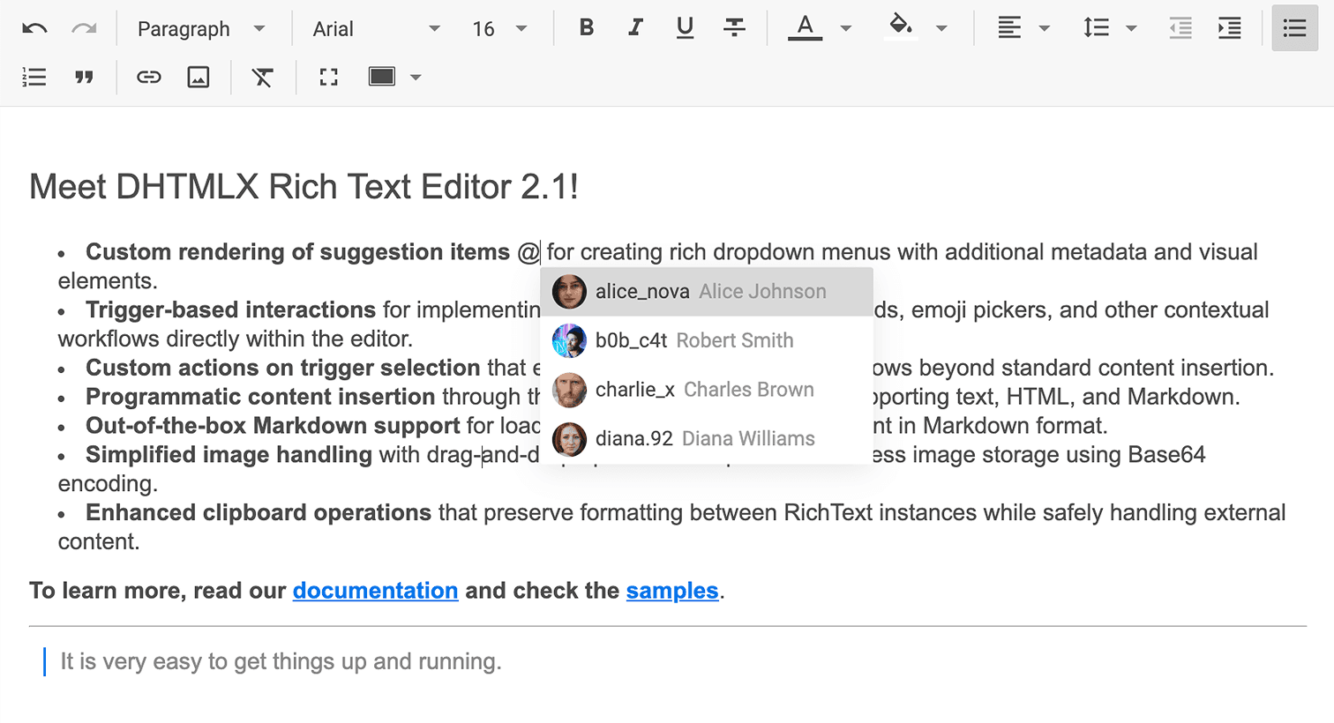Image resolution: width=1334 pixels, height=723 pixels.
Task: Open the font size 16 dropdown
Action: pyautogui.click(x=499, y=29)
